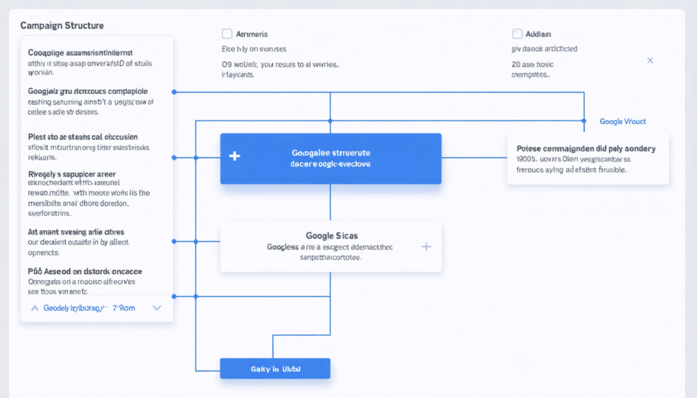Select sidebar item Pôô Aeseod on dstordk oncacce
The width and height of the screenshot is (697, 398).
pos(85,281)
